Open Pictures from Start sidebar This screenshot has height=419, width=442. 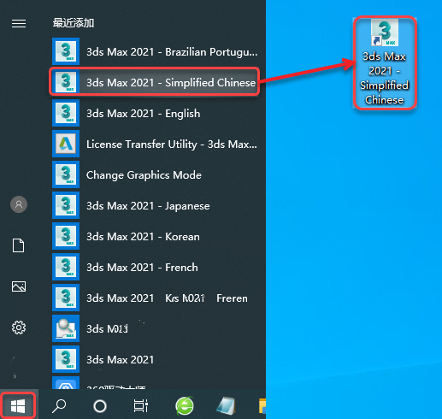coord(19,286)
